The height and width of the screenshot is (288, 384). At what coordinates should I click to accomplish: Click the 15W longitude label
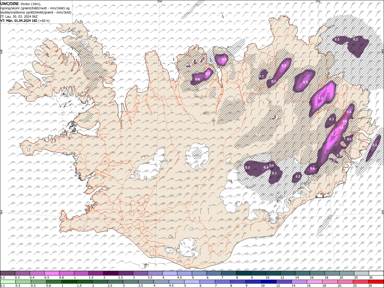coord(318,1)
